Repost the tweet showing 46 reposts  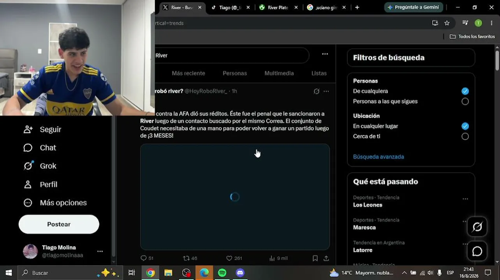click(190, 258)
